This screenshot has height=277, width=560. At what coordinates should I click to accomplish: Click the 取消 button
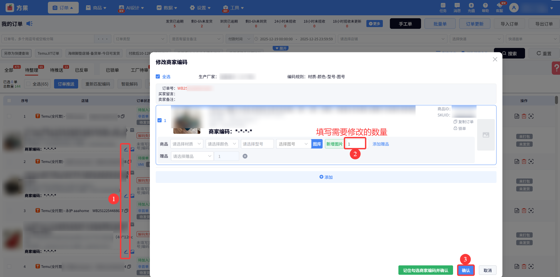[x=488, y=270]
